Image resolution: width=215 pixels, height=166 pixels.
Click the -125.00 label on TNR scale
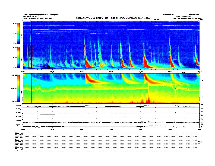tap(14, 75)
